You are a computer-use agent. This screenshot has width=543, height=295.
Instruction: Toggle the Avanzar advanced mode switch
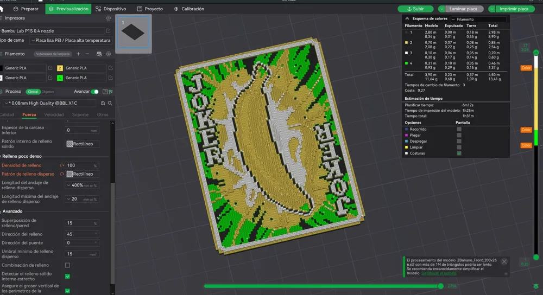tap(95, 92)
